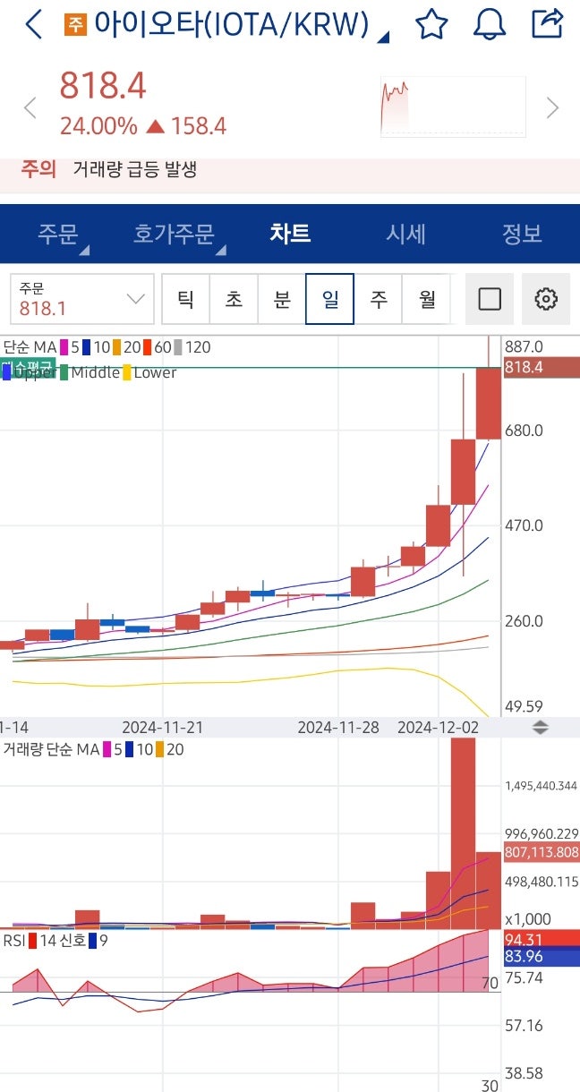Tap the RSI value 94.31 label
The height and width of the screenshot is (1092, 580).
coord(542,940)
